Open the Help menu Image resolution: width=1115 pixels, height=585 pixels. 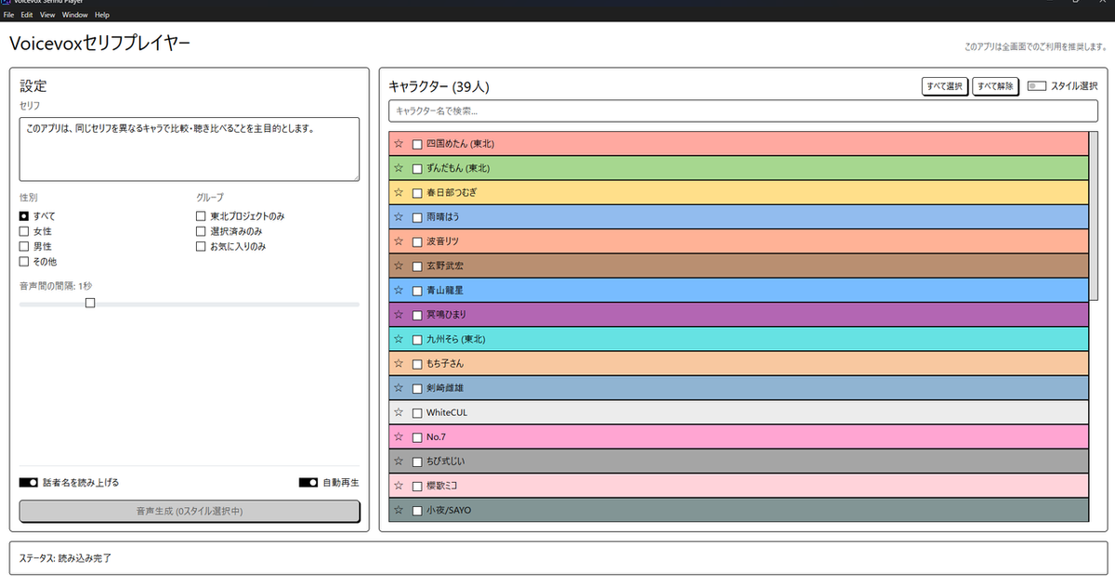[x=101, y=15]
